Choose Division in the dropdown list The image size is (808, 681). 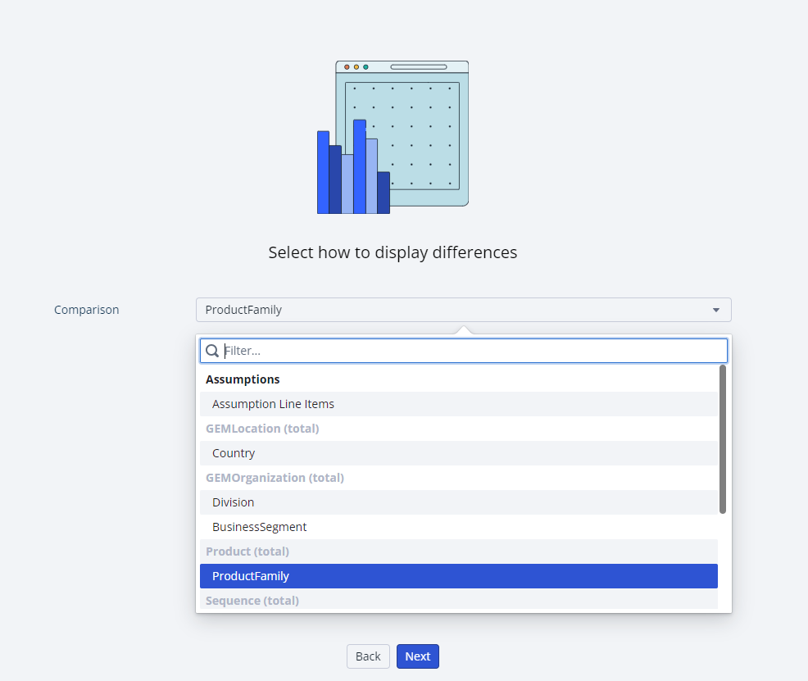click(x=234, y=502)
